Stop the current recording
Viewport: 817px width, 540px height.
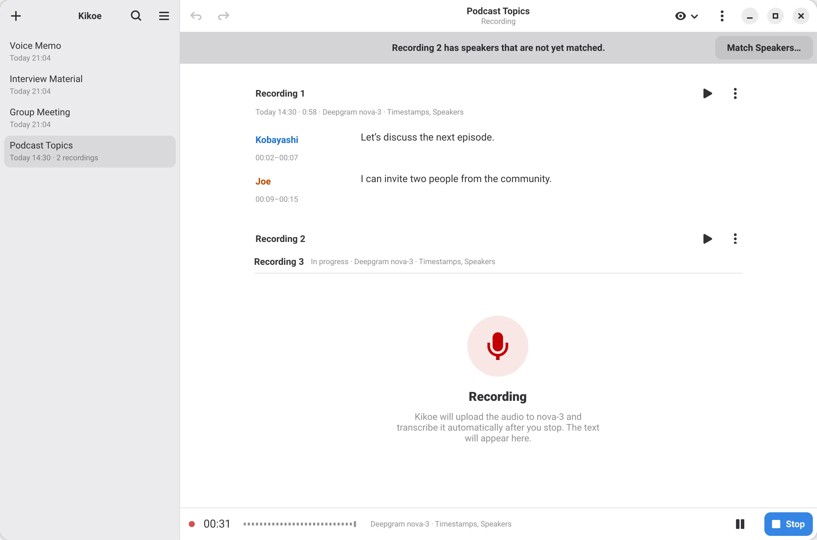tap(788, 524)
